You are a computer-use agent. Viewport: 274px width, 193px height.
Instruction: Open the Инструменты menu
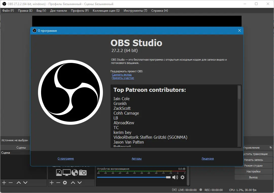[135, 11]
